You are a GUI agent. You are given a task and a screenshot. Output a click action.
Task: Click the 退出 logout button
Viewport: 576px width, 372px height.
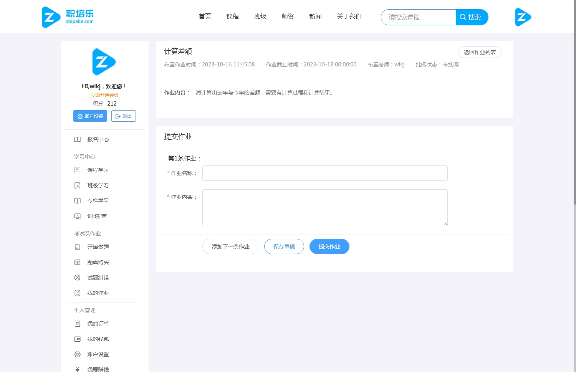124,116
